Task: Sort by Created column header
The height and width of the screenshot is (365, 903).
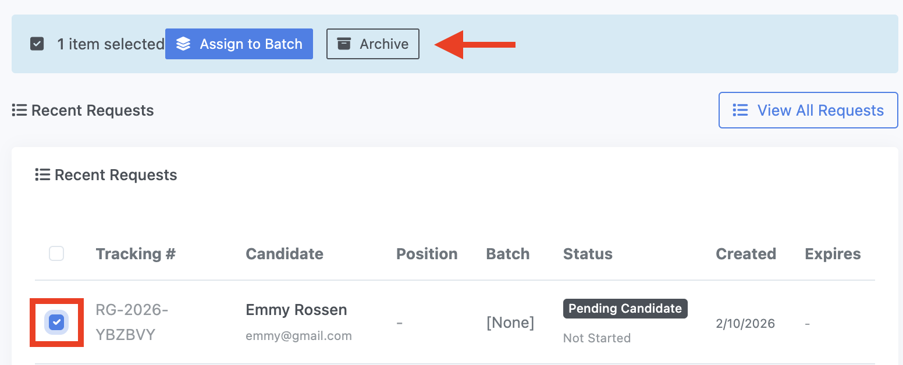Action: click(746, 254)
